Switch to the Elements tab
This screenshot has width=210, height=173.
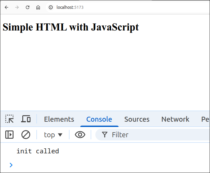[59, 119]
